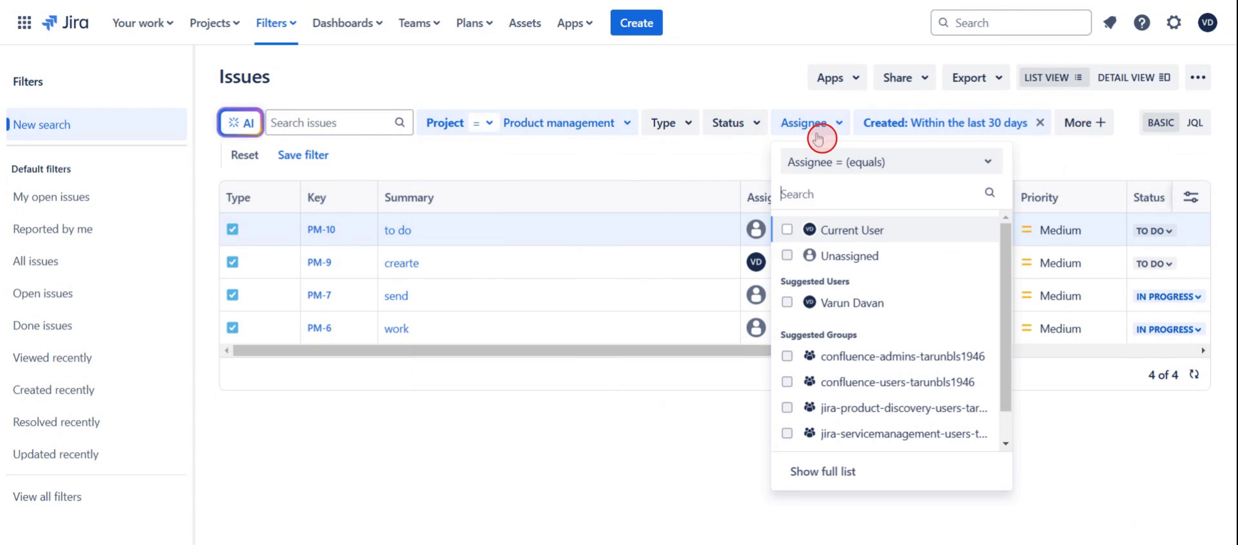
Task: Uncheck the PM-10 row checkbox
Action: 233,230
